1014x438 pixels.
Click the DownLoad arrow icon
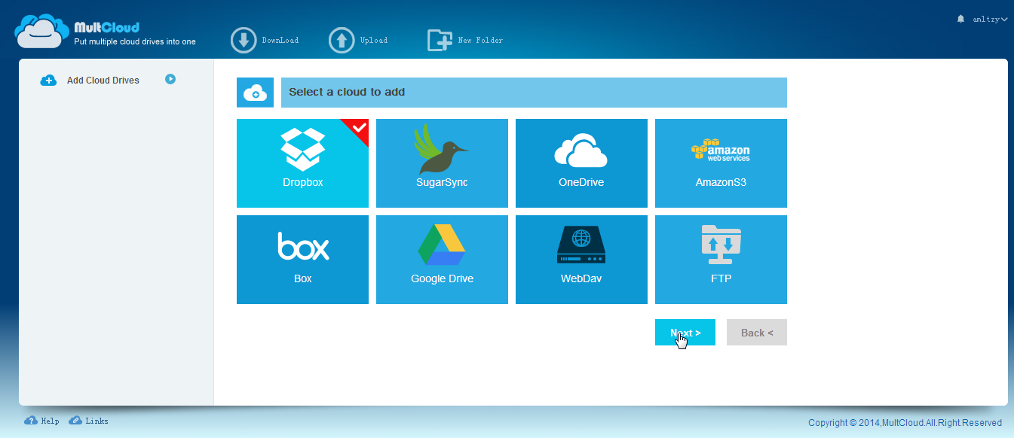tap(244, 40)
